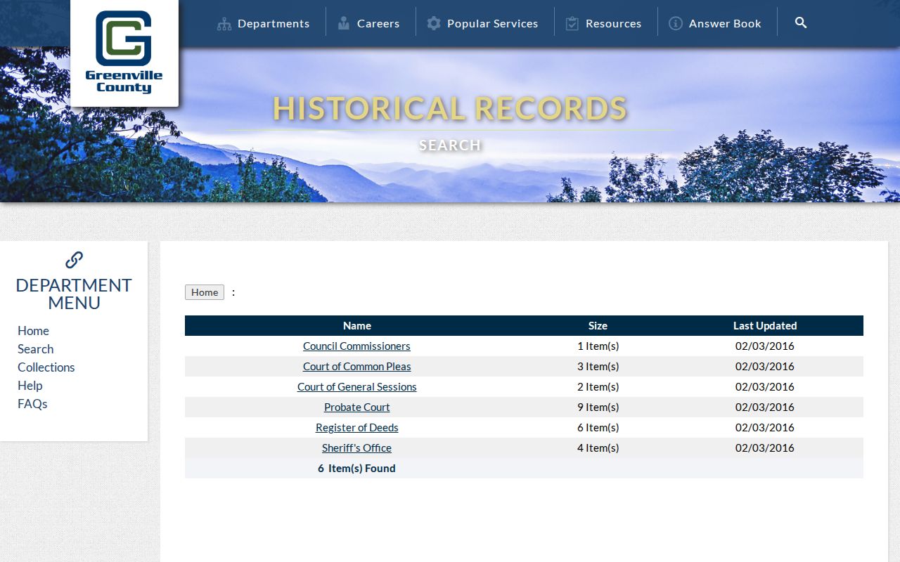Viewport: 900px width, 562px height.
Task: Click the Historical Records page heading
Action: [x=450, y=108]
